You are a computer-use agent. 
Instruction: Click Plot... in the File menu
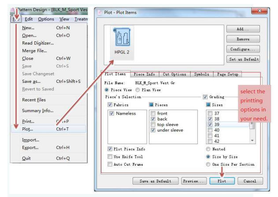28,129
